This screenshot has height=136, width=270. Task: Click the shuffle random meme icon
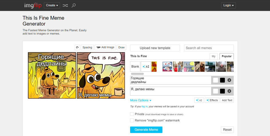pos(65,5)
